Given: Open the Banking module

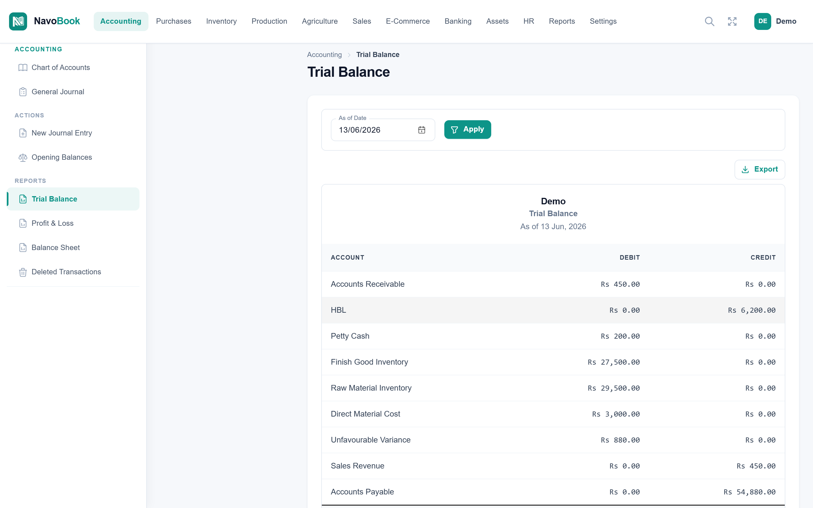Looking at the screenshot, I should pyautogui.click(x=458, y=21).
